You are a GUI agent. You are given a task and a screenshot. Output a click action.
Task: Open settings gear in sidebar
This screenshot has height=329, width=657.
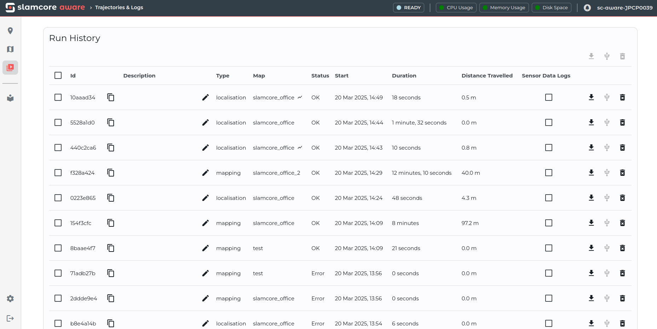pos(10,299)
